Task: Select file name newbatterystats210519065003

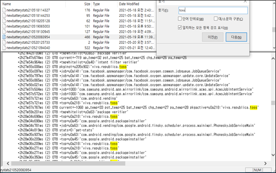Action: click(x=28, y=26)
